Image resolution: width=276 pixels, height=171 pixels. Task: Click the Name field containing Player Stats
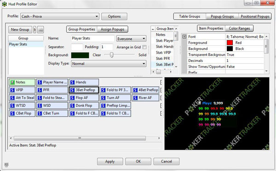click(x=93, y=38)
